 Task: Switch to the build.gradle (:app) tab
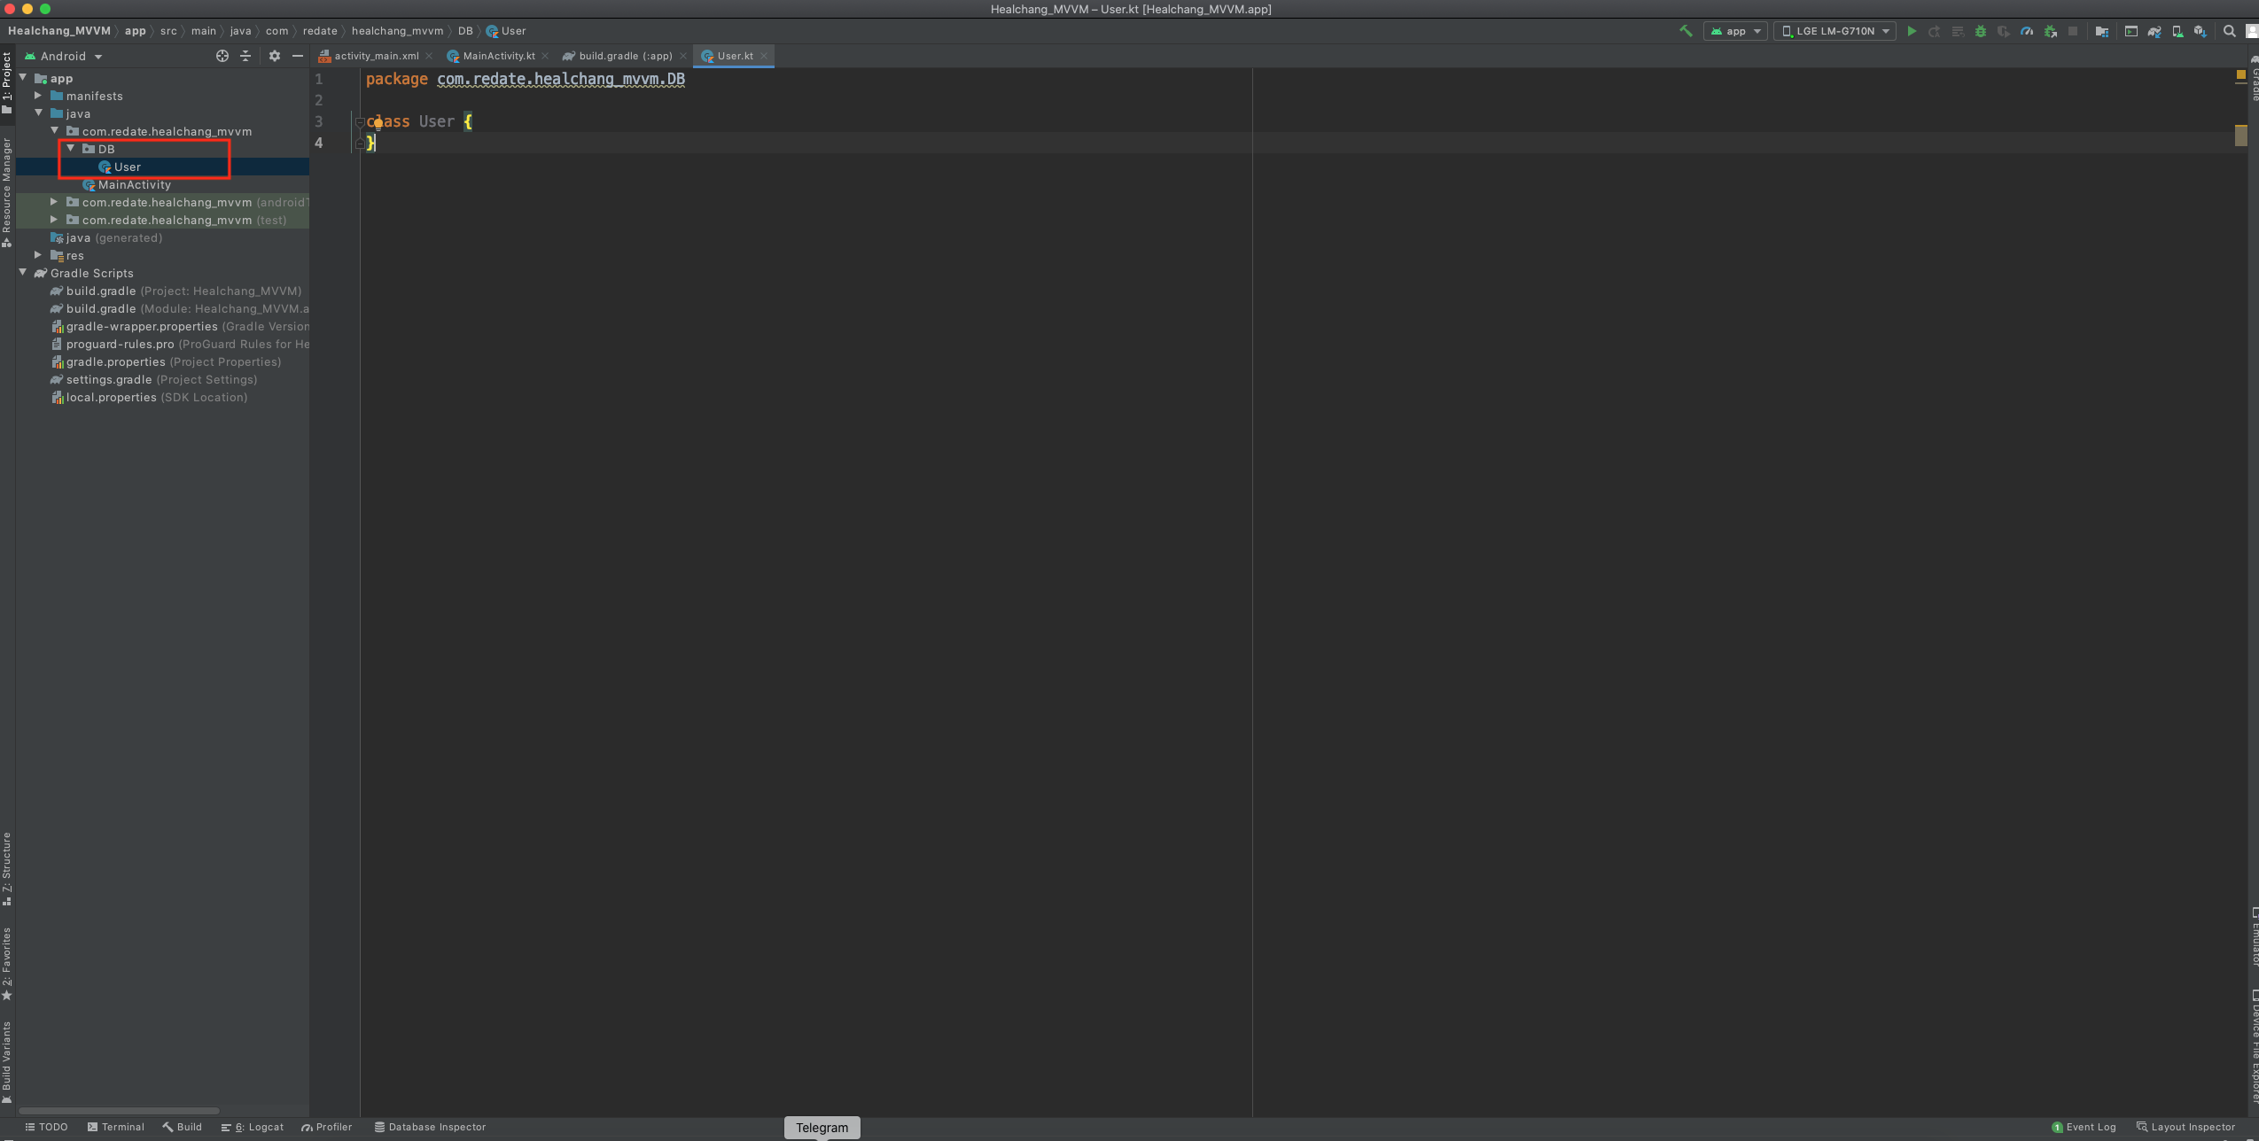pos(625,56)
